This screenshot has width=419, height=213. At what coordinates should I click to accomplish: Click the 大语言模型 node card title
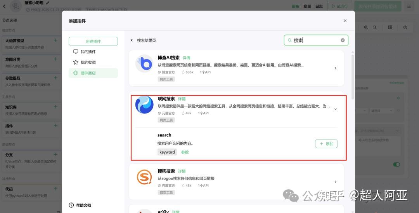pyautogui.click(x=15, y=41)
